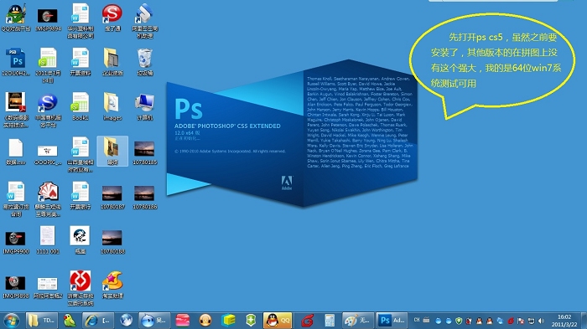The image size is (587, 329).
Task: Select the red Sogou S shortcut icon
Action: coord(112,18)
